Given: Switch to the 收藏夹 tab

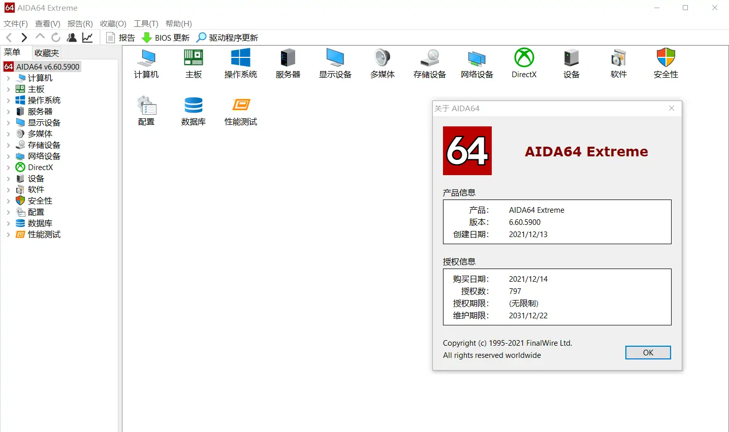Looking at the screenshot, I should point(47,53).
